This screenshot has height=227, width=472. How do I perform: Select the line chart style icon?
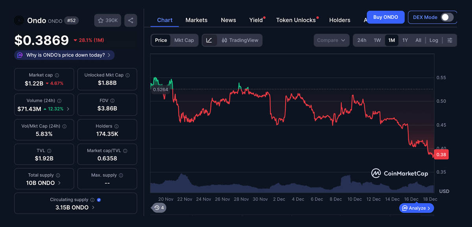[210, 40]
